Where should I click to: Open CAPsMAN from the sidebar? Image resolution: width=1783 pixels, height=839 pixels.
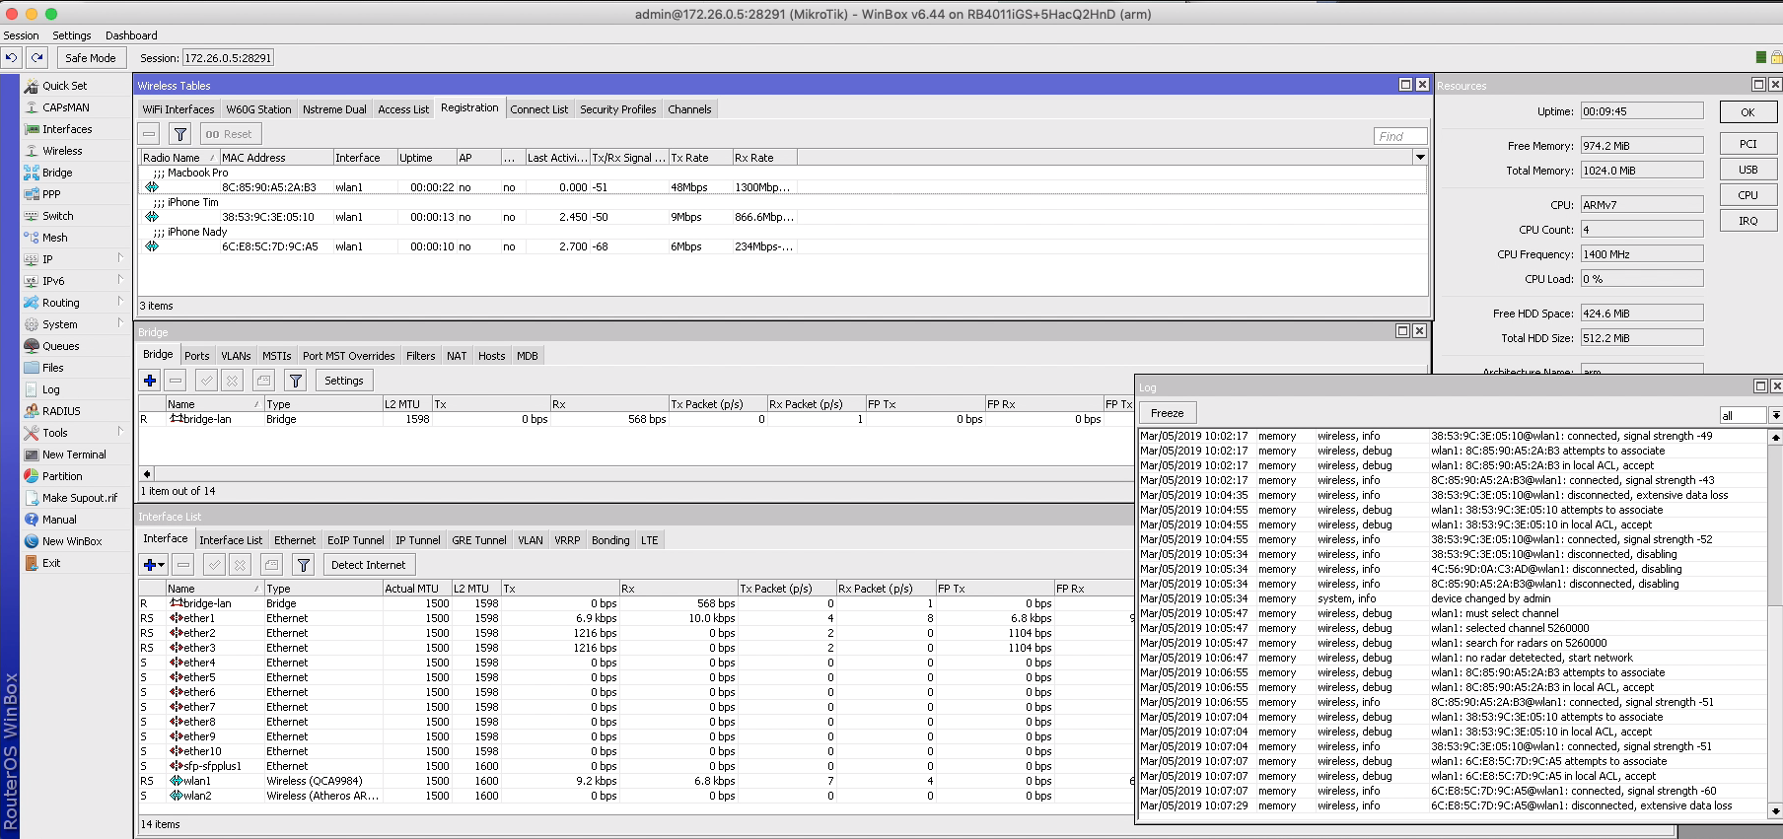coord(65,107)
